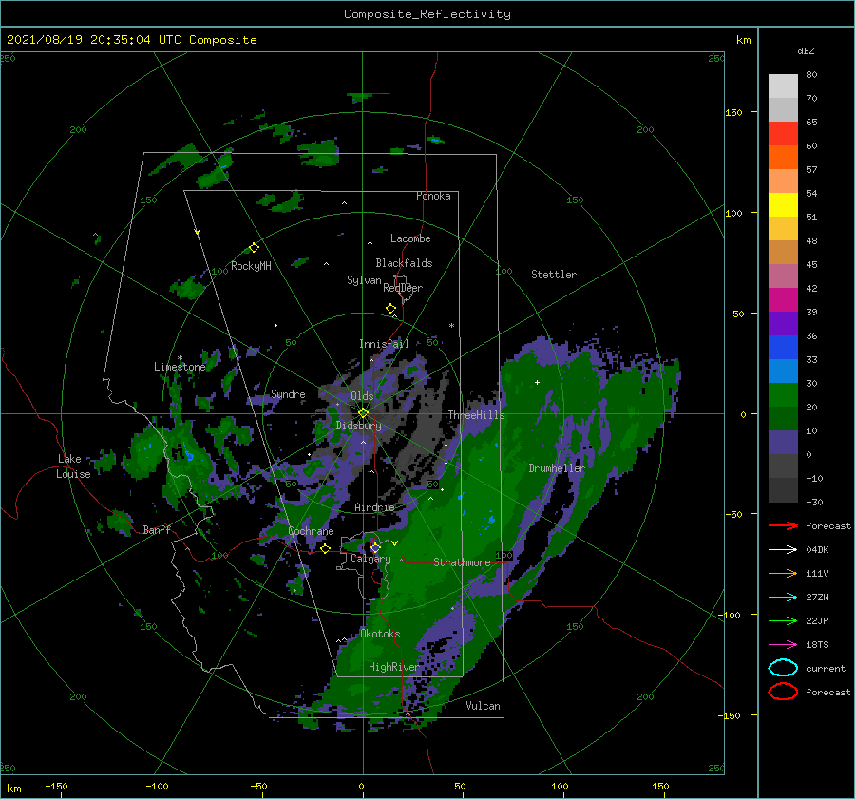This screenshot has width=855, height=799.
Task: Click the Lake Louise label
Action: pyautogui.click(x=73, y=466)
